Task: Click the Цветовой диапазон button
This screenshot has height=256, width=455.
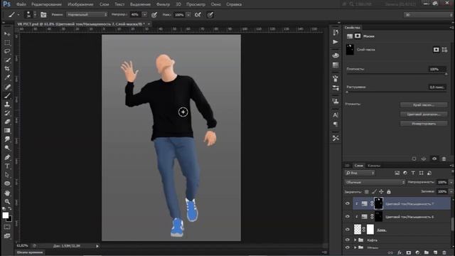Action: (424, 114)
